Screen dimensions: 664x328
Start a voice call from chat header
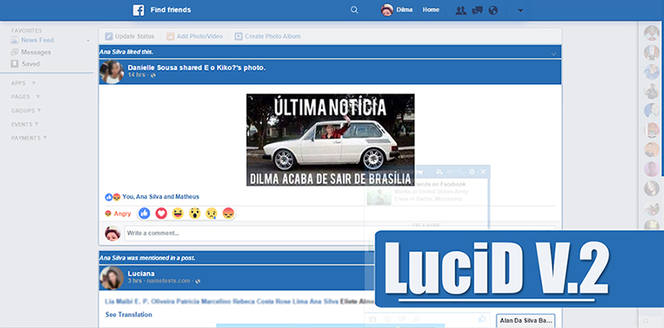(x=461, y=171)
